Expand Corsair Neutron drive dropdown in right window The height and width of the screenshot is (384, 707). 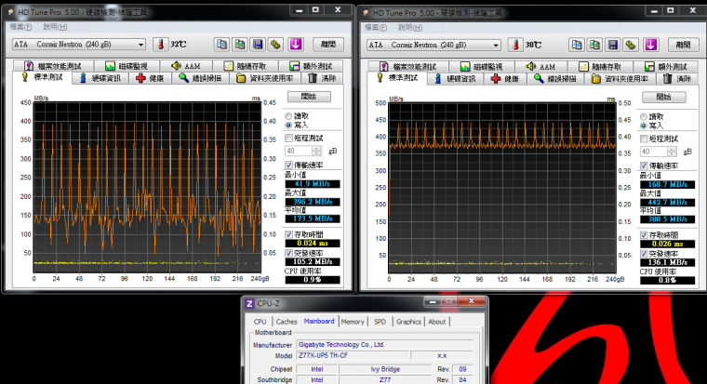(497, 45)
